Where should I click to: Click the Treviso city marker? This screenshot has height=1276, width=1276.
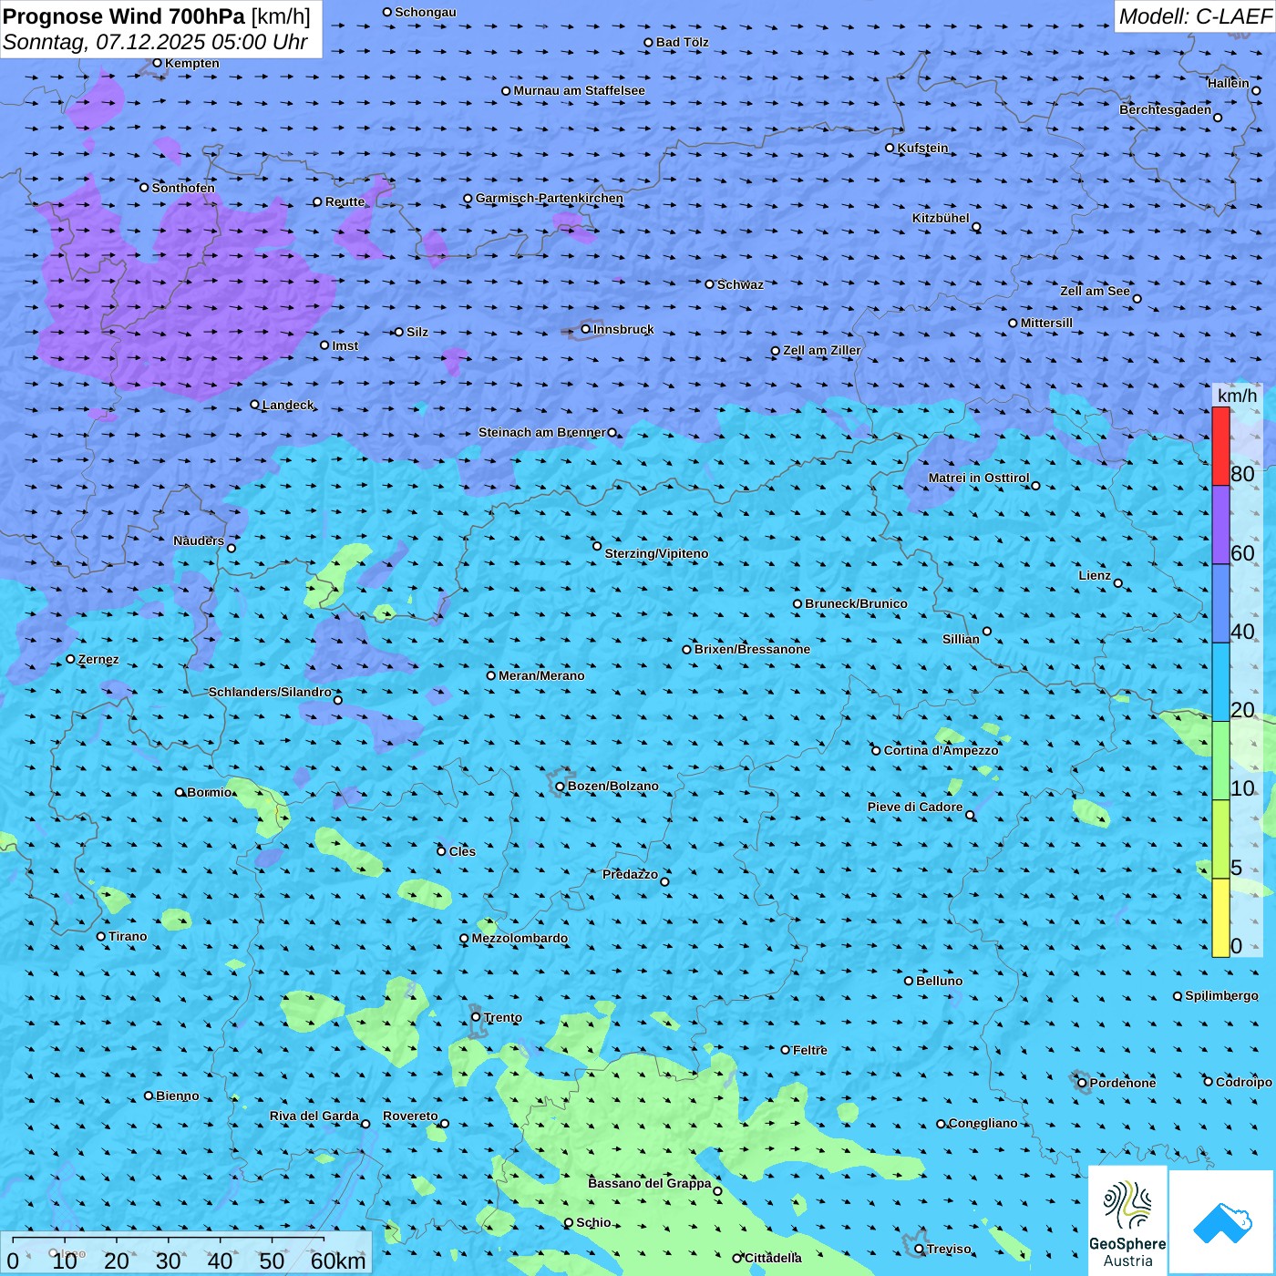(x=919, y=1249)
